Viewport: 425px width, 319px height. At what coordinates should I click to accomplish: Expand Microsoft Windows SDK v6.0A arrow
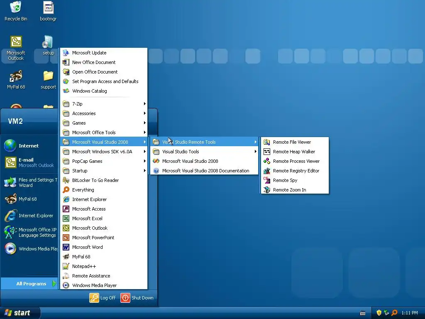(145, 152)
